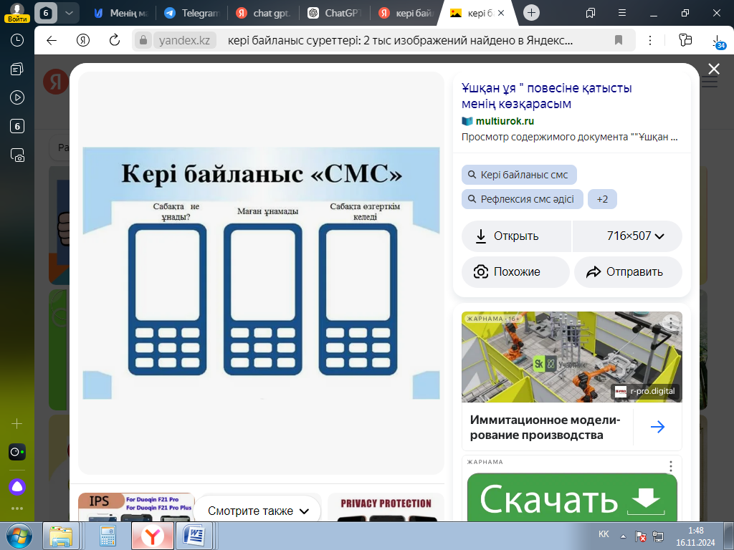Select the Рефлексия смс әдісі search chip

pyautogui.click(x=523, y=199)
